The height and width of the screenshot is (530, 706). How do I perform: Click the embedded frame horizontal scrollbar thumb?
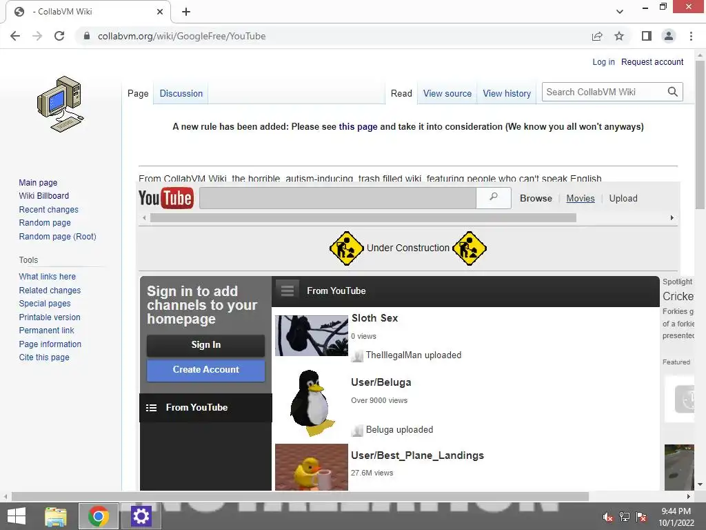[363, 218]
